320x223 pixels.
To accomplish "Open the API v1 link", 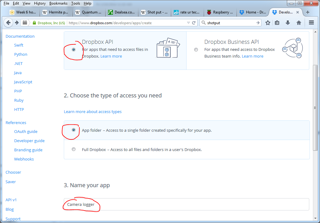I will point(11,200).
